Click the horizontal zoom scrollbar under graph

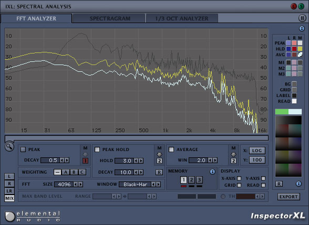pos(137,138)
